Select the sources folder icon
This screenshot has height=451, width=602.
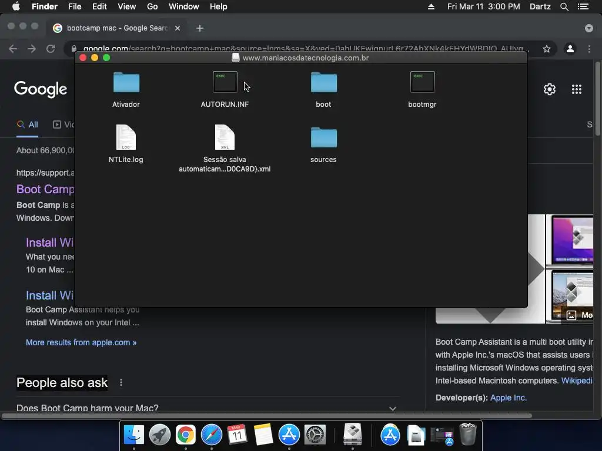tap(324, 137)
